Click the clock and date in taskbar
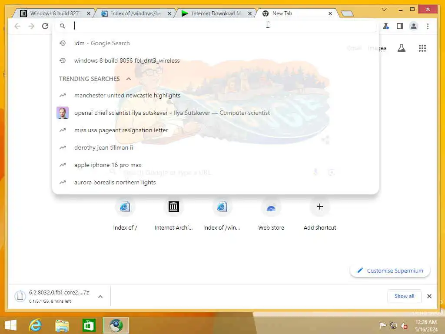 [426, 325]
